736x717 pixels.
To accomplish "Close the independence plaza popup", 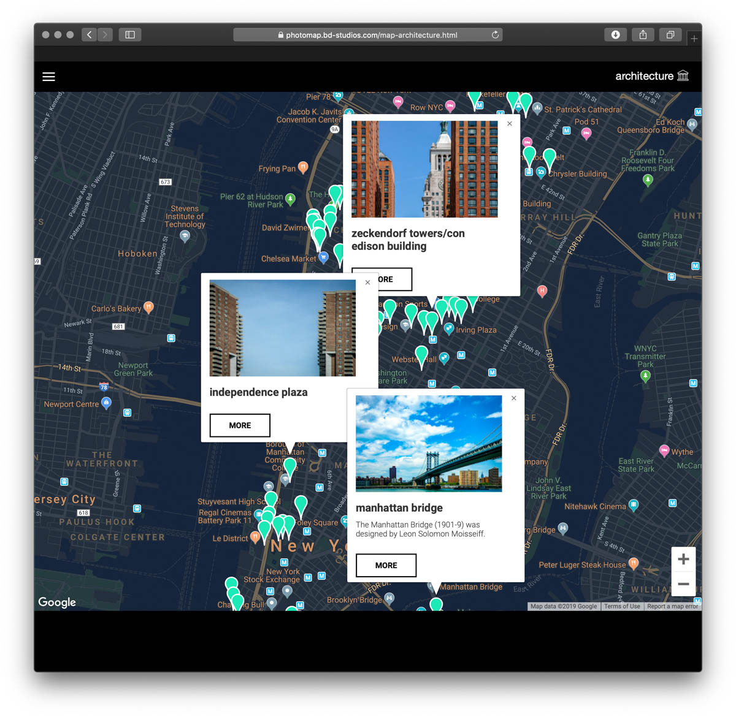I will pos(368,283).
